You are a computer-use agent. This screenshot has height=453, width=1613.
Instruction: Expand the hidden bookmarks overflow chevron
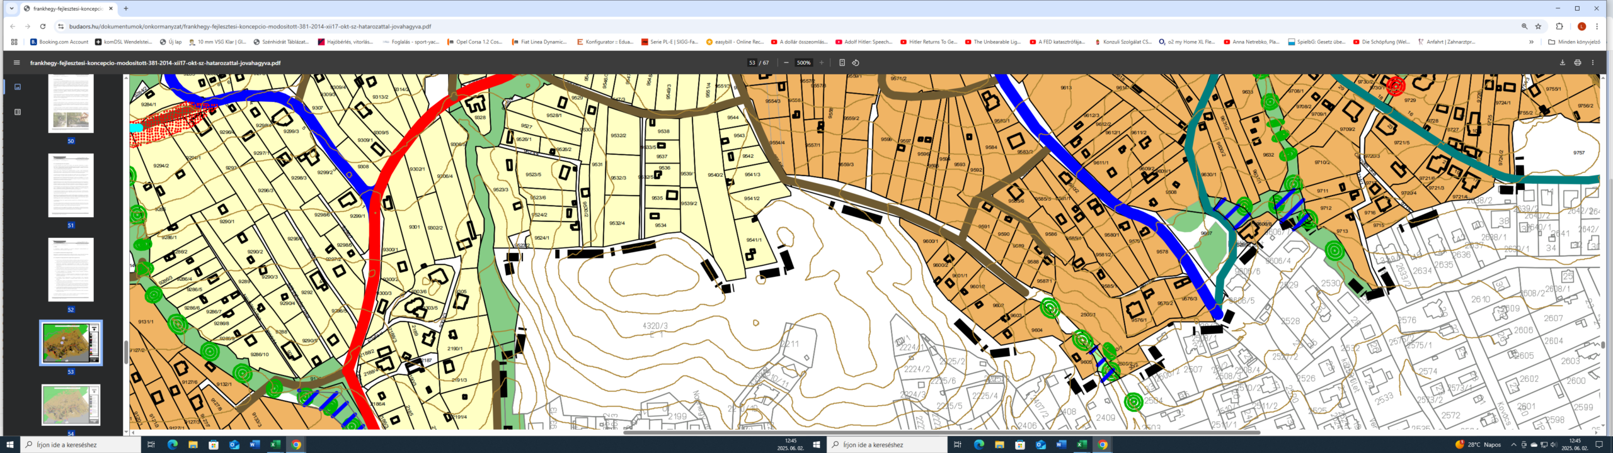[x=1531, y=42]
